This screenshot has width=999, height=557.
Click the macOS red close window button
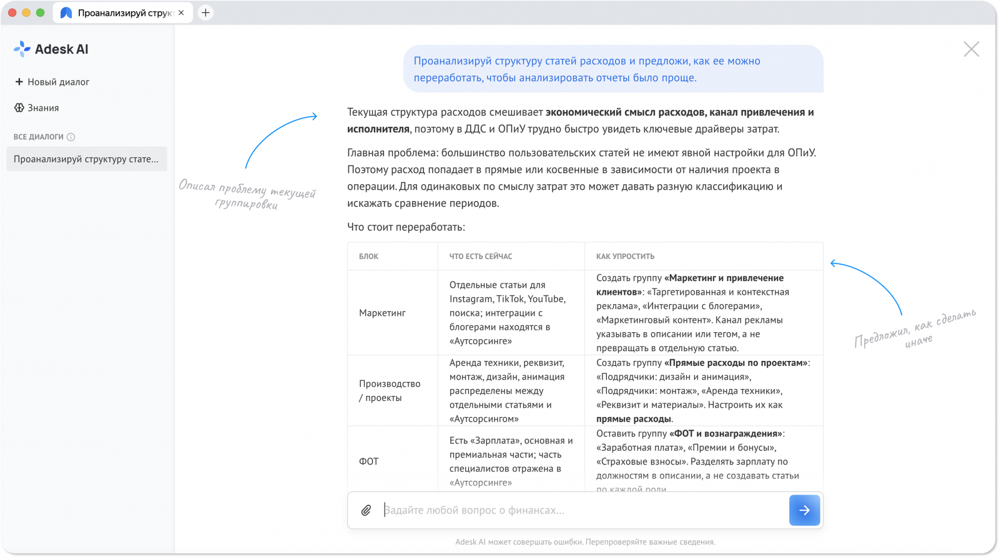12,12
